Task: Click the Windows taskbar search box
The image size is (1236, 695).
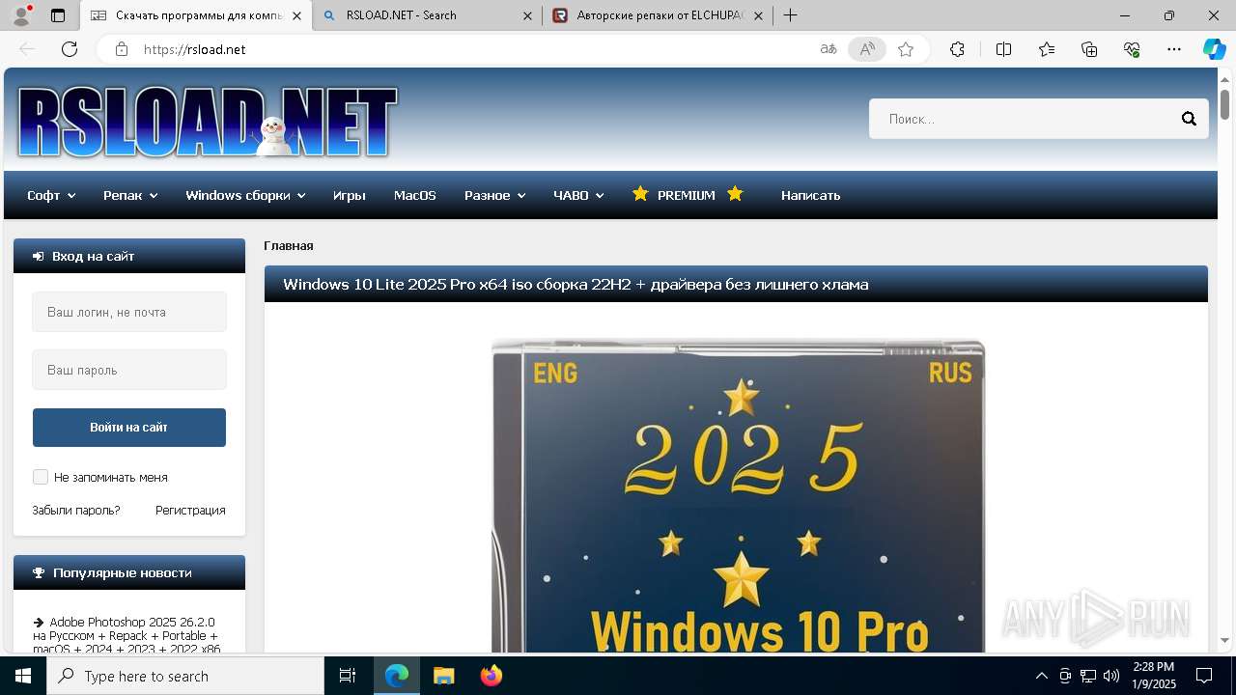Action: click(x=185, y=676)
